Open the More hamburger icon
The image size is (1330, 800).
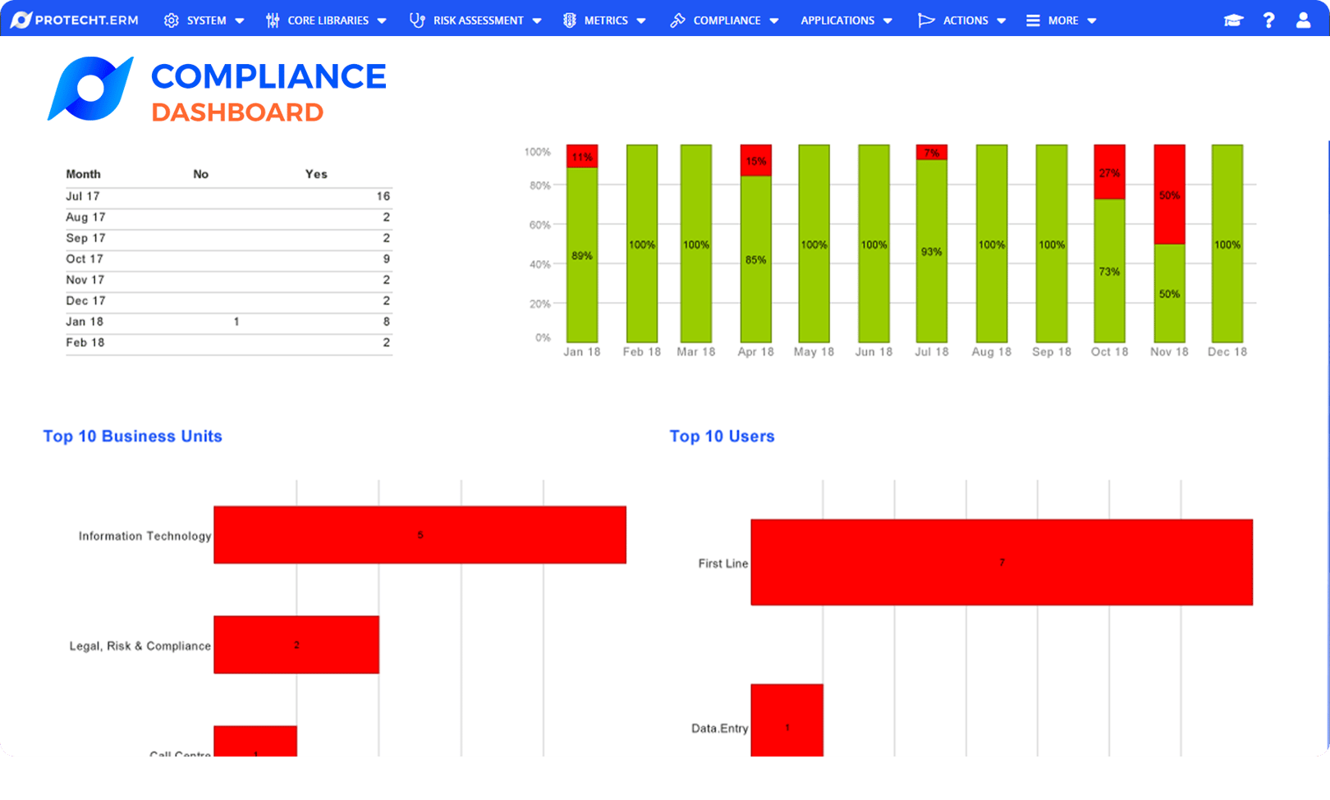coord(1032,20)
